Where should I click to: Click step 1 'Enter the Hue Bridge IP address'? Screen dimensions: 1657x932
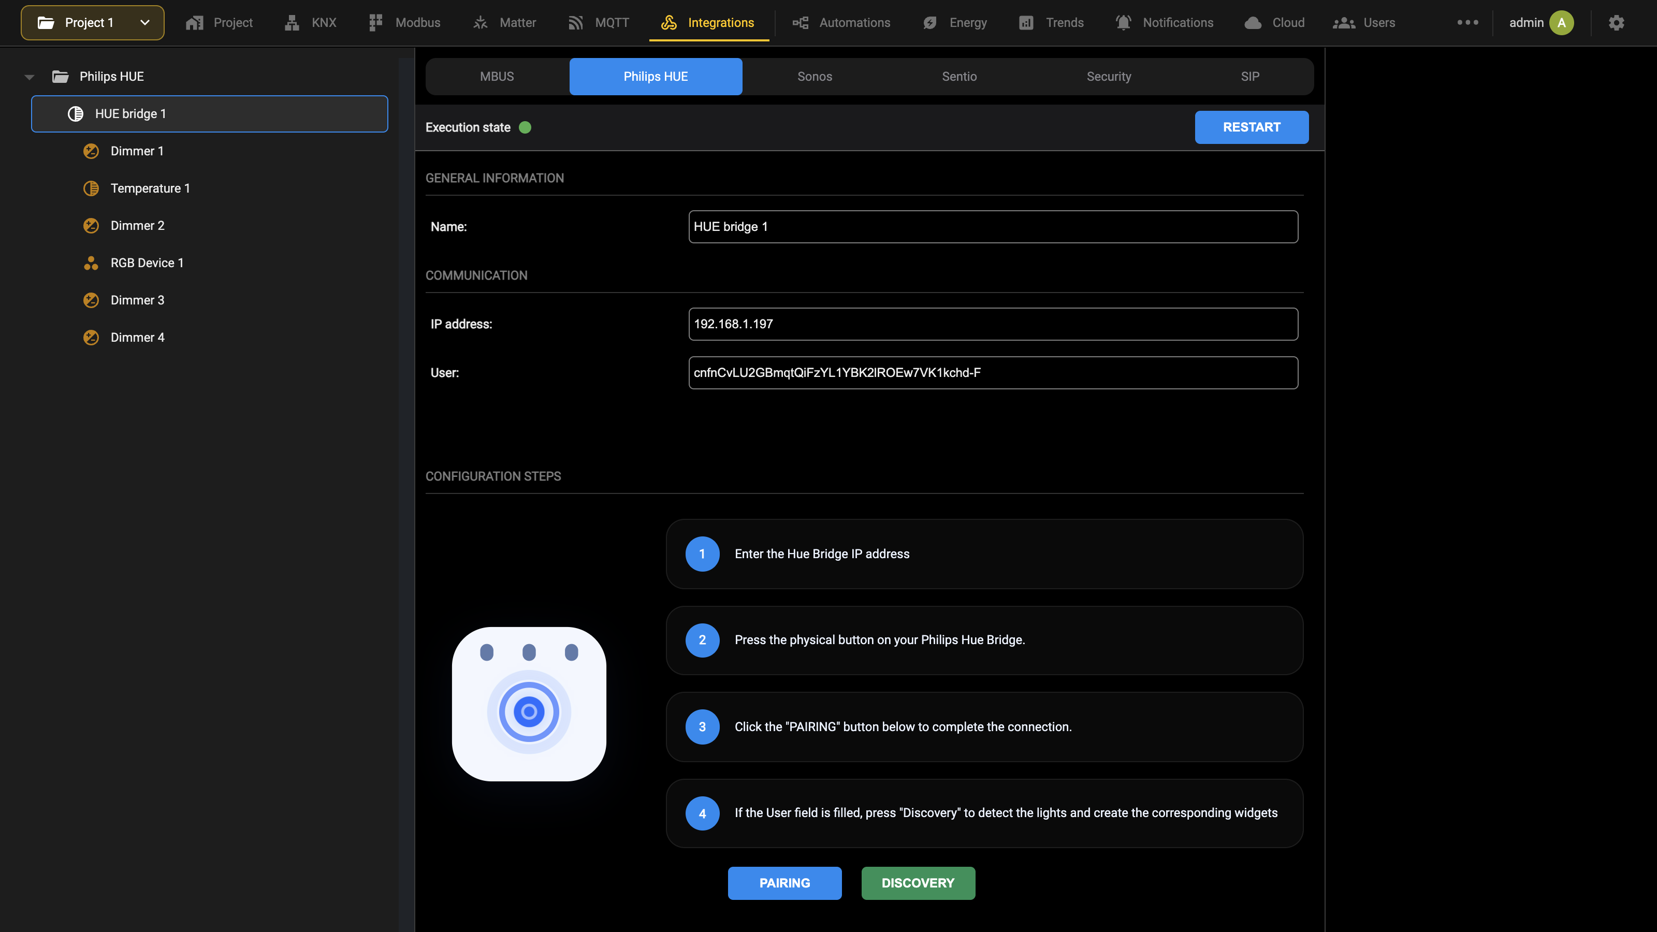coord(984,554)
